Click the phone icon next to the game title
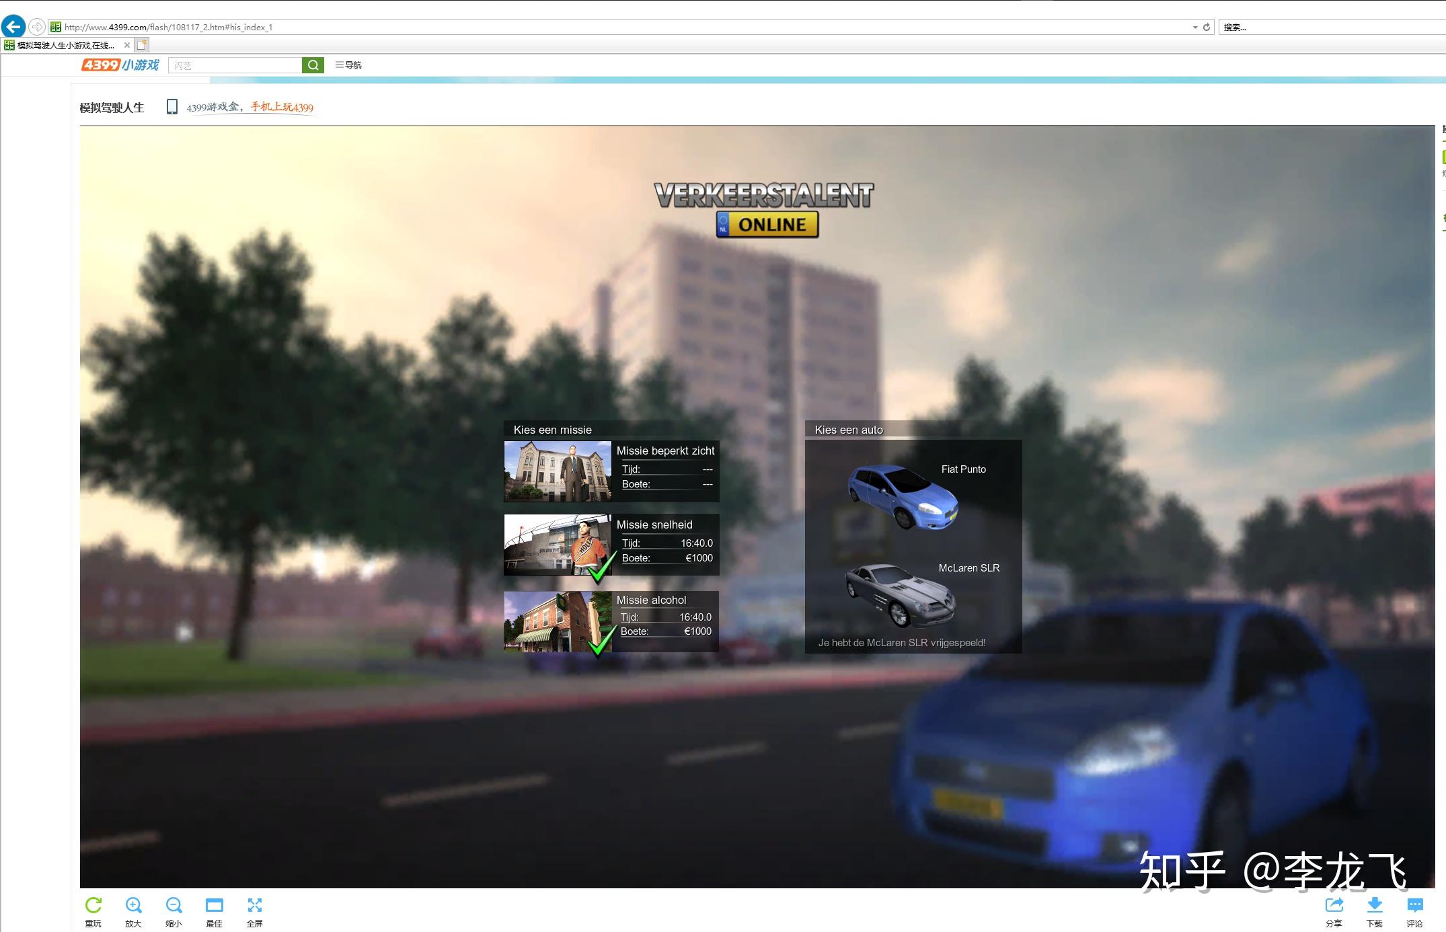Viewport: 1446px width, 932px height. 172,106
